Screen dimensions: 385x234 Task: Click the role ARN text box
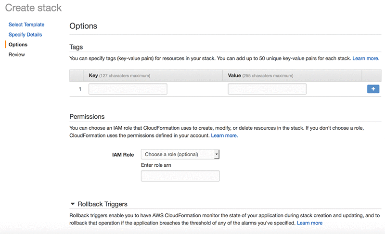180,176
